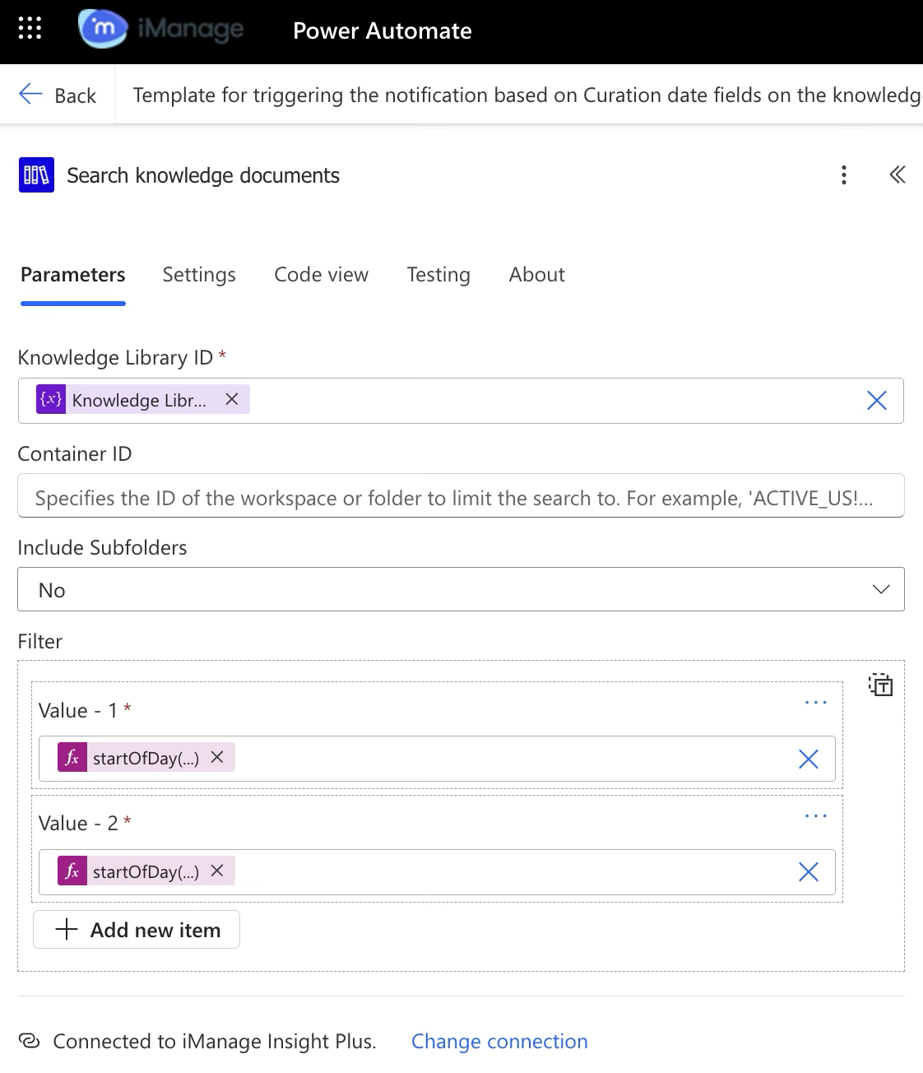
Task: Open the startOfDay(...) expression in Value - 1
Action: point(146,758)
